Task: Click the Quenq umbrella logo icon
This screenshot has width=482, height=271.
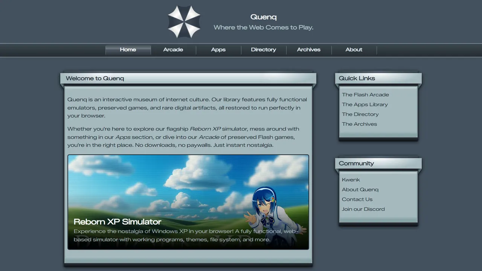Action: 184,22
